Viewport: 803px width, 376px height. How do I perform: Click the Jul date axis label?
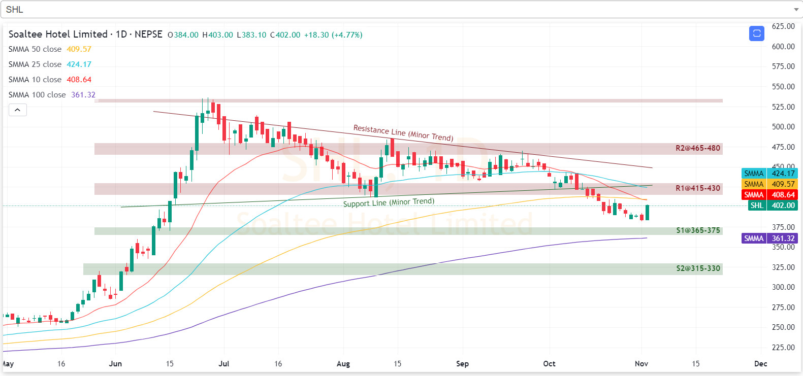click(x=224, y=364)
